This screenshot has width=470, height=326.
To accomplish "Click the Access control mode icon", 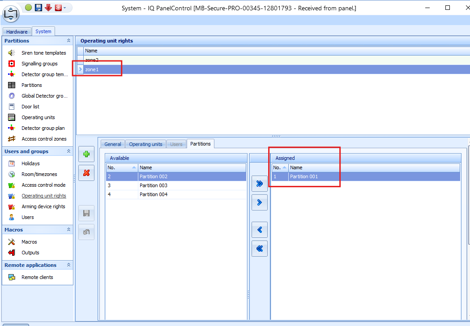I will [x=11, y=185].
